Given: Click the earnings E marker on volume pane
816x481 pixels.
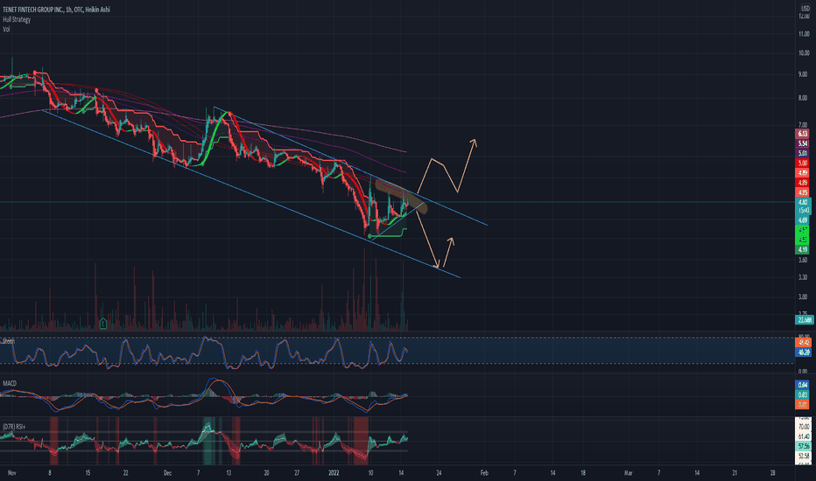Looking at the screenshot, I should coord(103,324).
